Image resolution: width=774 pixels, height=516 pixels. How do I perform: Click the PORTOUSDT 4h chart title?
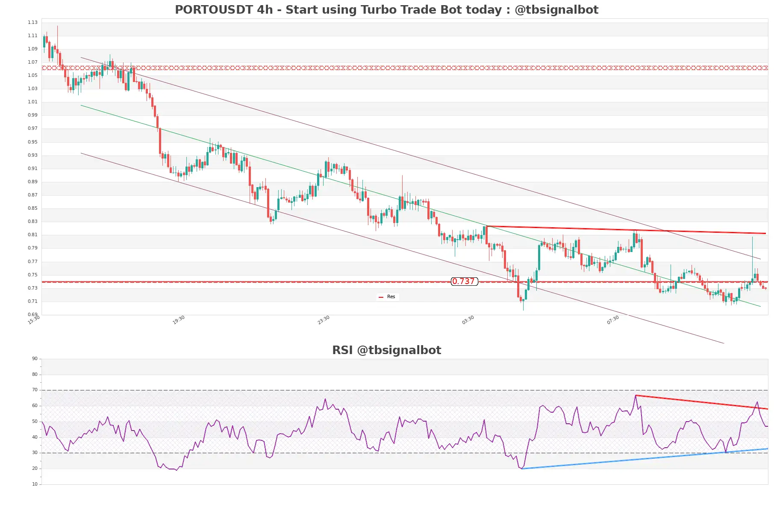(x=386, y=9)
